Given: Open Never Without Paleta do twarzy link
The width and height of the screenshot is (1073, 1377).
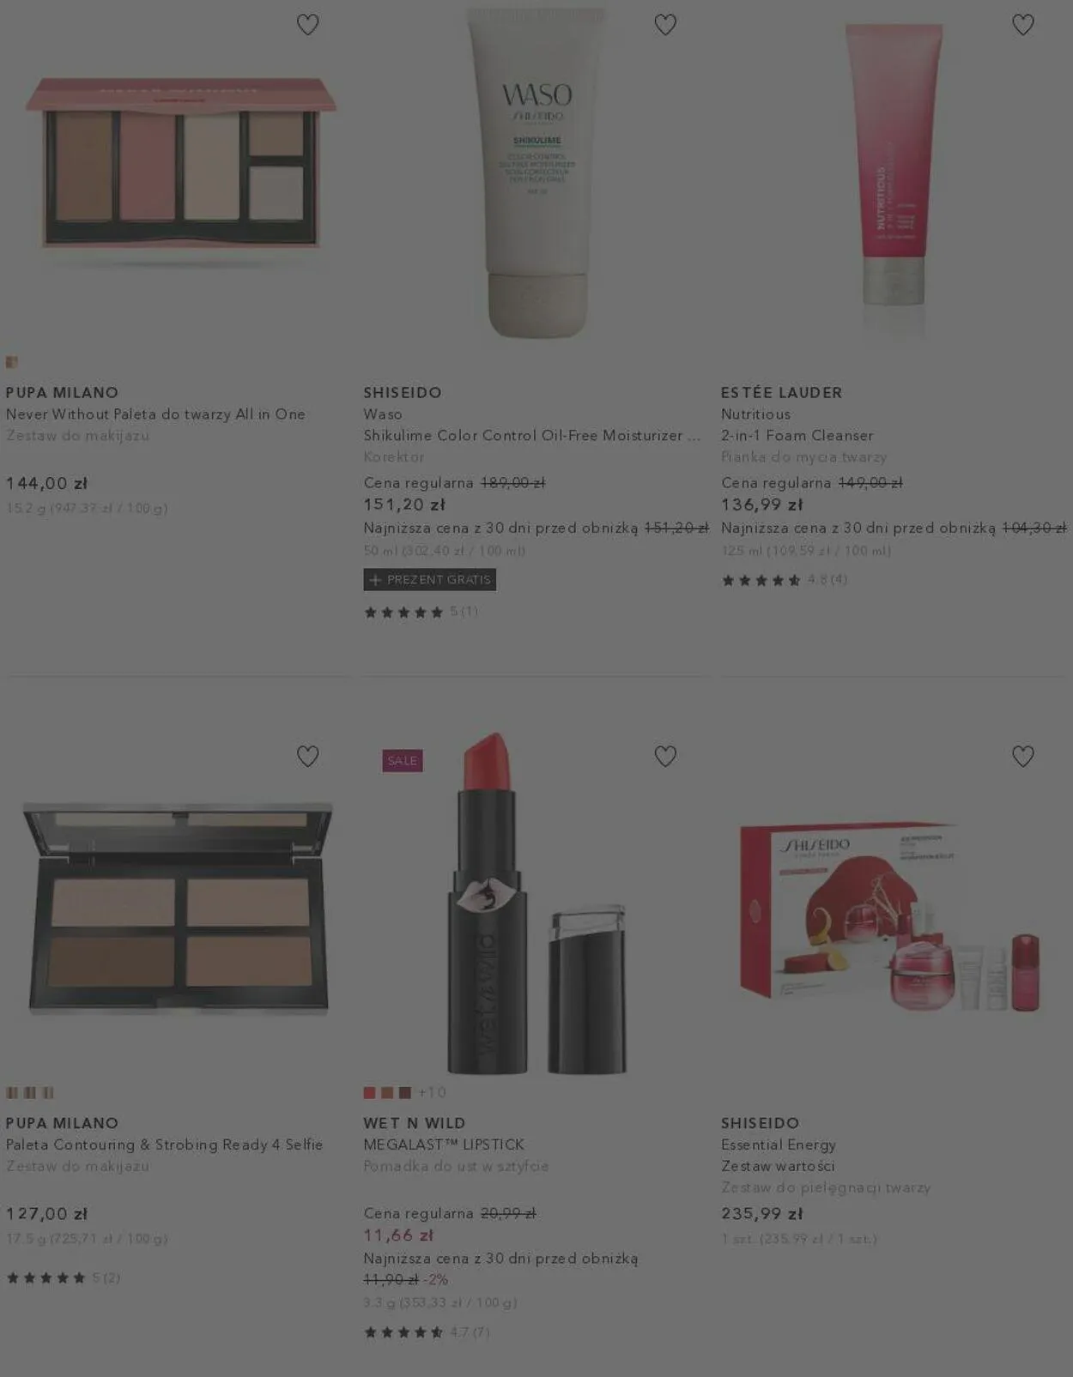Looking at the screenshot, I should [155, 414].
